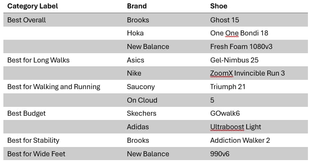Image resolution: width=313 pixels, height=166 pixels.
Task: Click the Shoe column header
Action: tap(219, 6)
